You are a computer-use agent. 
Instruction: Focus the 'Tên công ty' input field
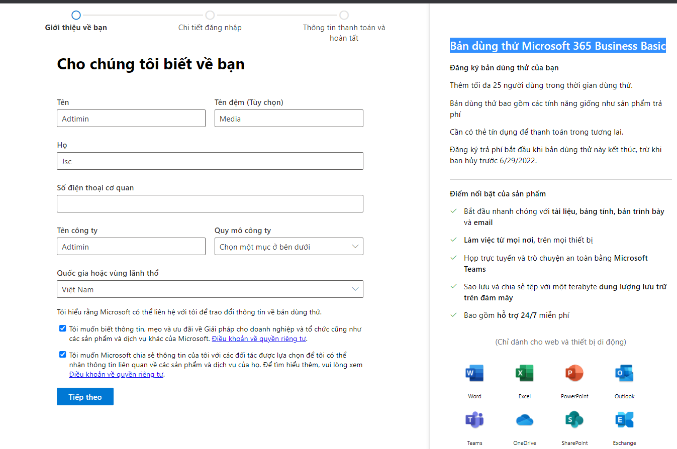131,247
